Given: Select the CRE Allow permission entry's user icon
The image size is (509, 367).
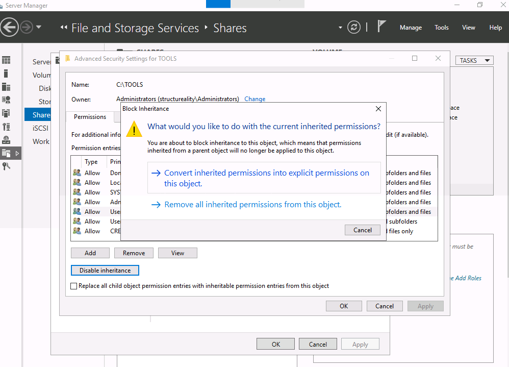Looking at the screenshot, I should [x=77, y=231].
